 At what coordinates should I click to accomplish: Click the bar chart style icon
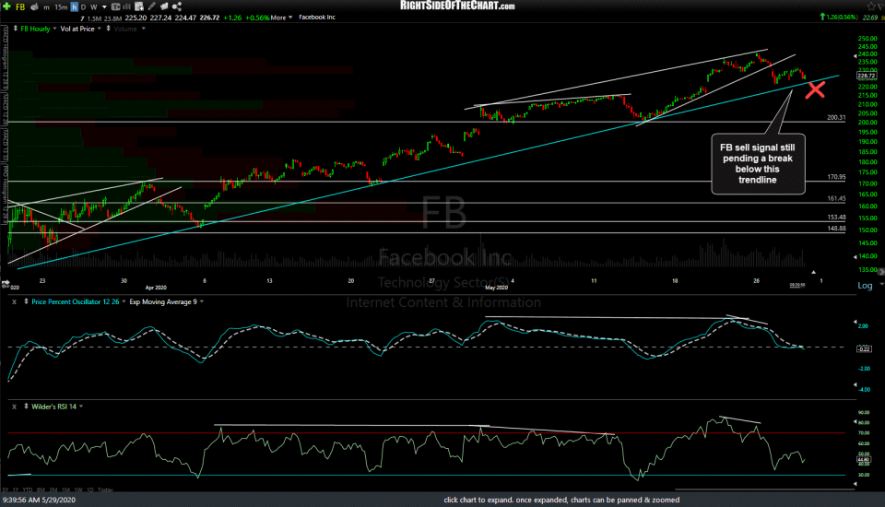(126, 6)
